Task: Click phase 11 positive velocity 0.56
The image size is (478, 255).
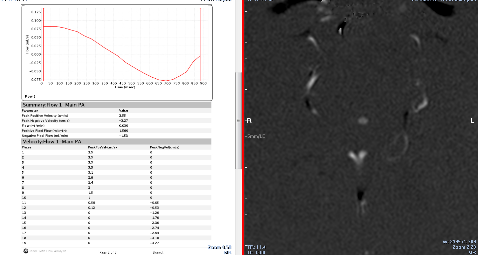Action: [91, 203]
